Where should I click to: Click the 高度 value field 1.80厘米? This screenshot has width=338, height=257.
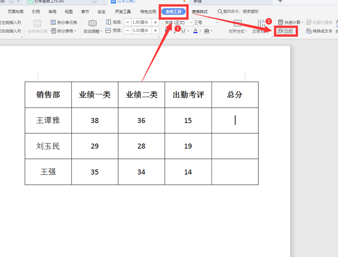(141, 22)
